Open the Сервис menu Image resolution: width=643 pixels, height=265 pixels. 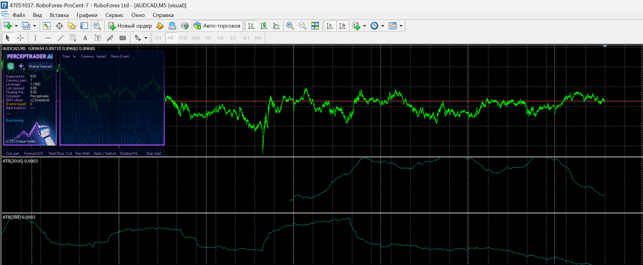click(115, 15)
